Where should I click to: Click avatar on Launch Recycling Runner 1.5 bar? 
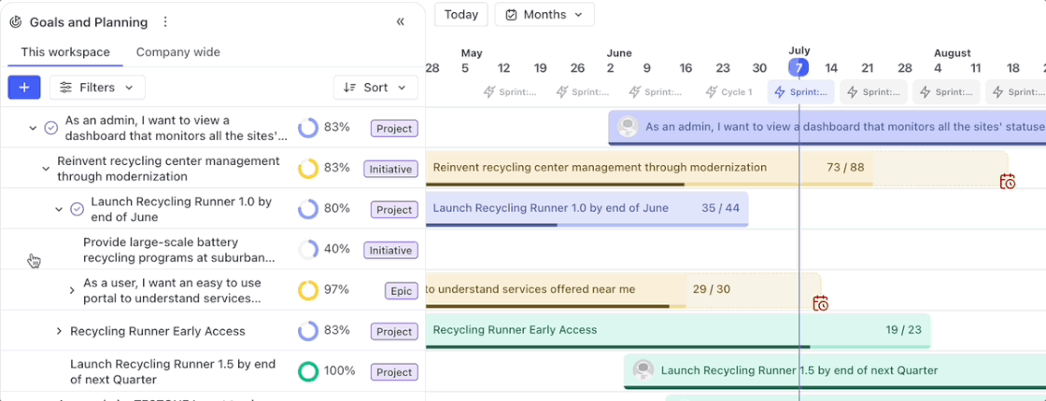[x=643, y=370]
